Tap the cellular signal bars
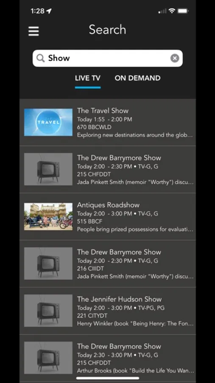The height and width of the screenshot is (383, 215). [x=162, y=11]
